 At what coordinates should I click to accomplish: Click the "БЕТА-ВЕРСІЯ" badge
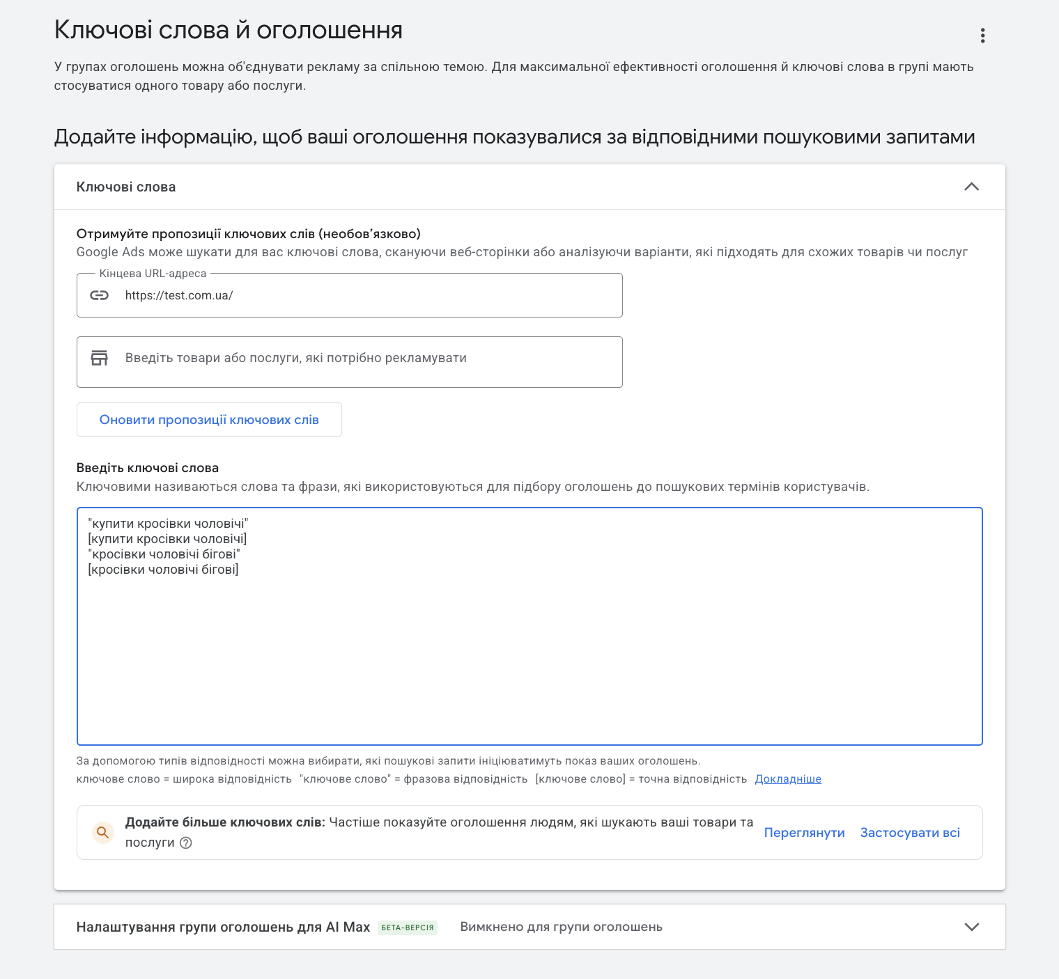[x=408, y=927]
